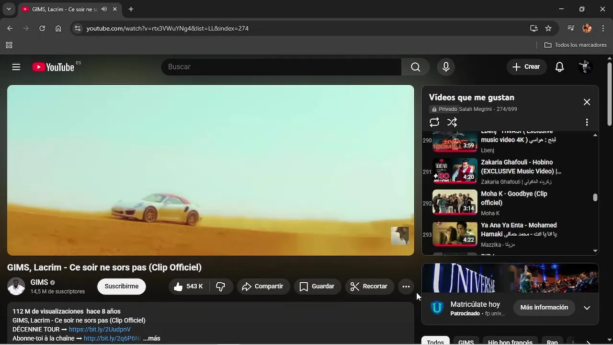Open Todos los marcadores folder

pos(576,45)
